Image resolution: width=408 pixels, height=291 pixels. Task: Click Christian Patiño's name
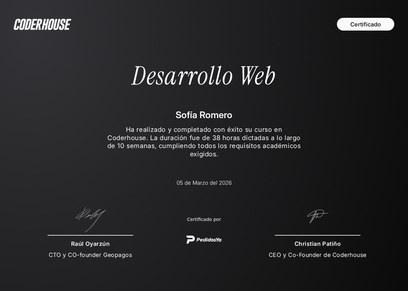pyautogui.click(x=317, y=244)
